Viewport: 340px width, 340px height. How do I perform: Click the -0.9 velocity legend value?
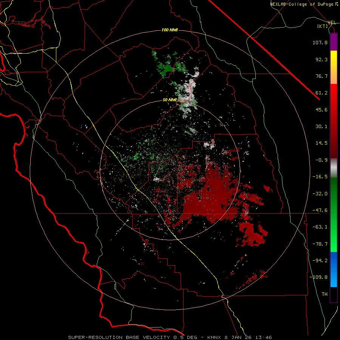[321, 160]
